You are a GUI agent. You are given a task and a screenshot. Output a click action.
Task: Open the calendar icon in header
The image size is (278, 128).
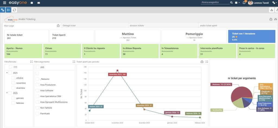click(x=32, y=3)
